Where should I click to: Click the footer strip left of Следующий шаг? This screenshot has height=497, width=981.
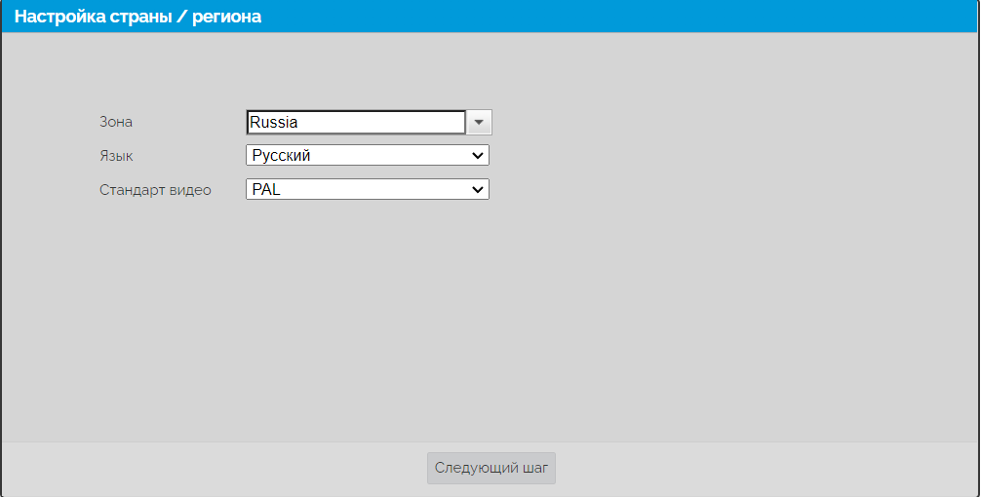215,468
